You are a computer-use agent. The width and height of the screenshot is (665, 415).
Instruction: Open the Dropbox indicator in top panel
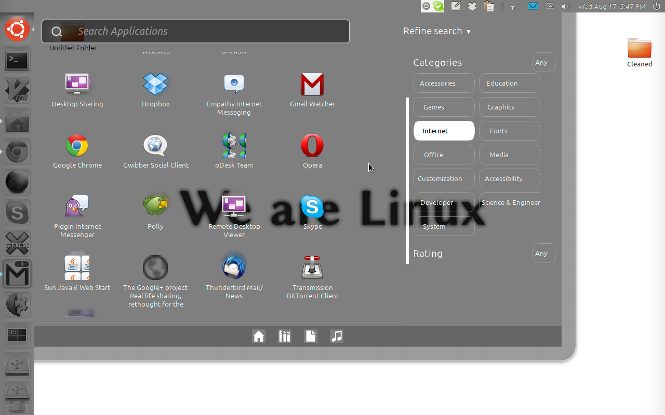472,6
